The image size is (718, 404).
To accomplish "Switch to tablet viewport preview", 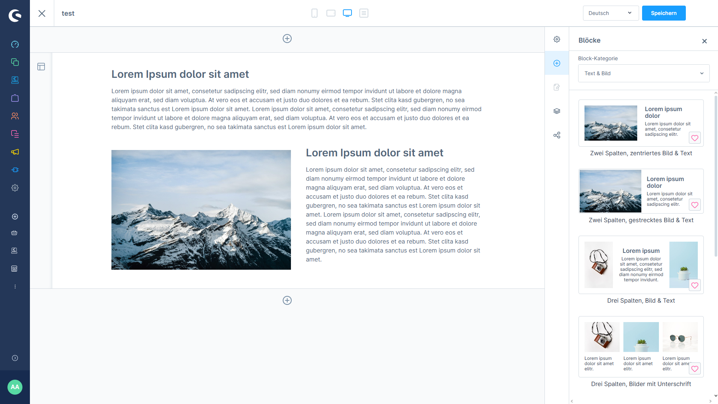I will pyautogui.click(x=331, y=13).
